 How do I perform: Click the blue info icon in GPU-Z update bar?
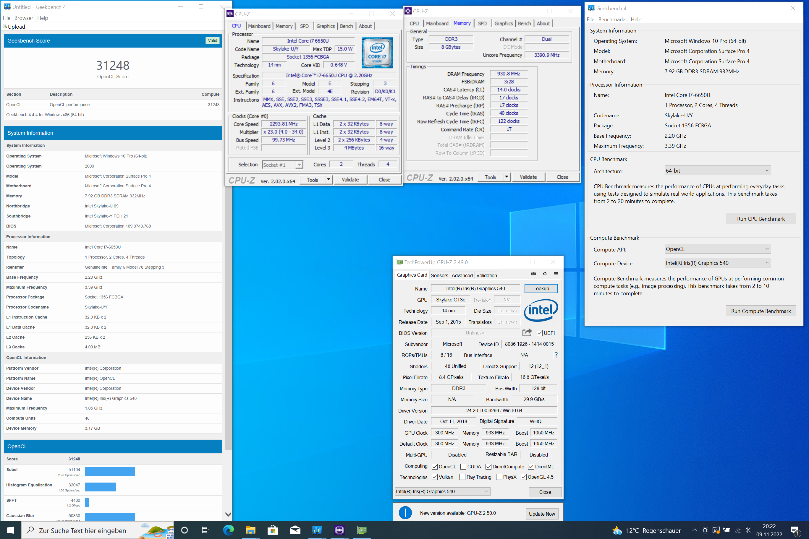(x=405, y=513)
